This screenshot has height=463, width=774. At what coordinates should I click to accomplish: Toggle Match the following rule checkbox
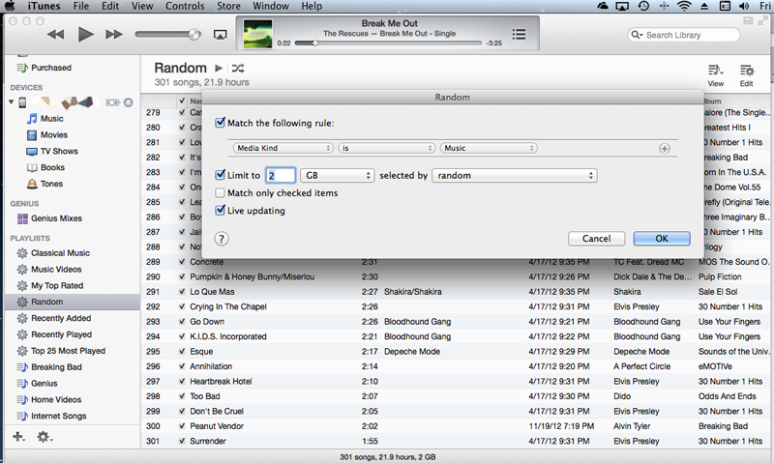click(221, 123)
